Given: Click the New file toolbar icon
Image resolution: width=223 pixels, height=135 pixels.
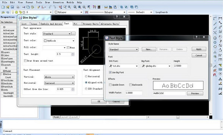Looking at the screenshot, I should pos(3,7).
